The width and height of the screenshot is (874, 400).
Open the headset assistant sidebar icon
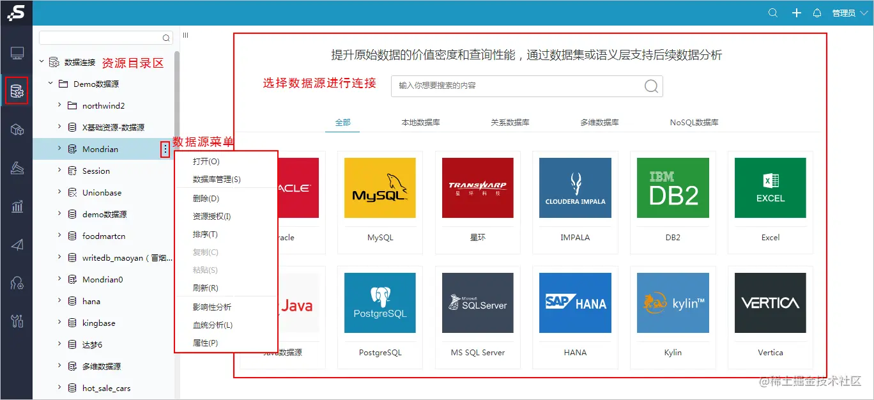[17, 282]
